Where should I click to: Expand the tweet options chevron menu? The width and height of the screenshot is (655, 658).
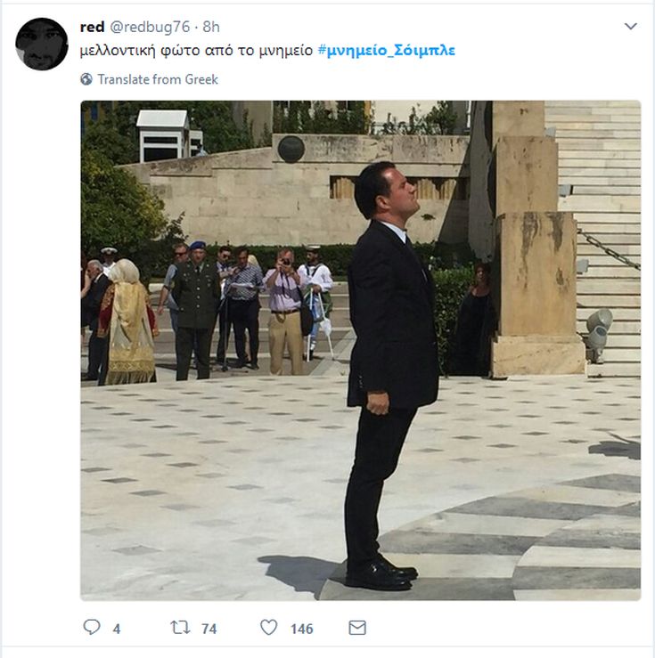[x=631, y=27]
